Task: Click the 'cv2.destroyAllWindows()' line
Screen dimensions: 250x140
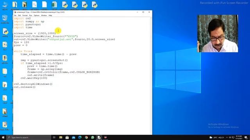Action: pos(33,84)
